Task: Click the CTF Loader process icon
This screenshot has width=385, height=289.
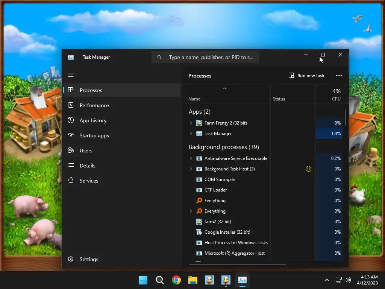Action: [199, 190]
